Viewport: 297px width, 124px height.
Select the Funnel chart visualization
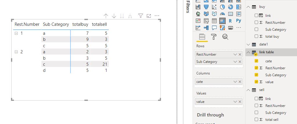click(206, 7)
